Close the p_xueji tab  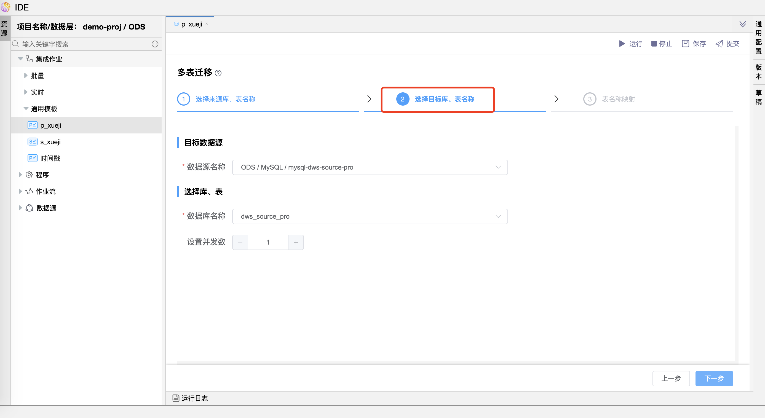pyautogui.click(x=207, y=24)
